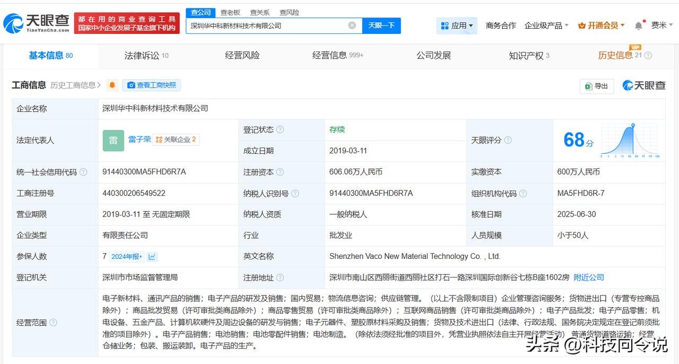Open the 开通会员 dropdown

click(601, 25)
